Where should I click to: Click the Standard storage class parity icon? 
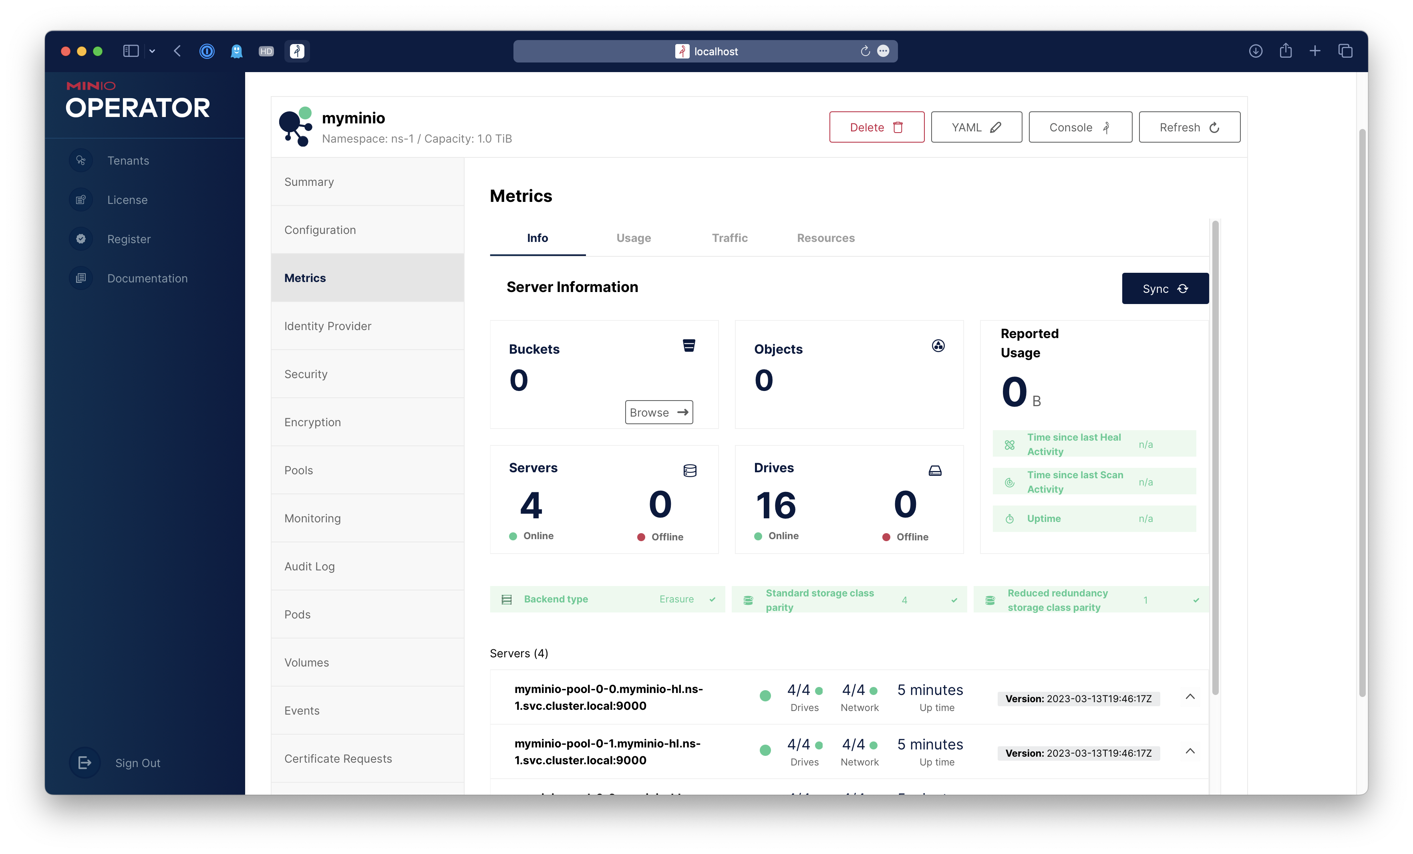pos(748,600)
